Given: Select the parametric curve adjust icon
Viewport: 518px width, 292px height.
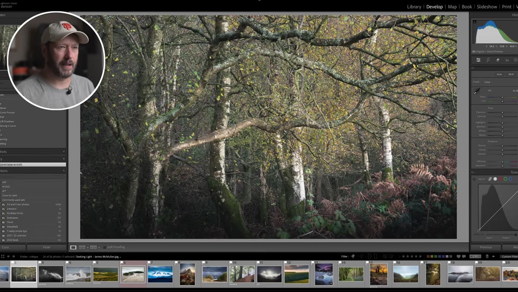Looking at the screenshot, I should point(490,179).
